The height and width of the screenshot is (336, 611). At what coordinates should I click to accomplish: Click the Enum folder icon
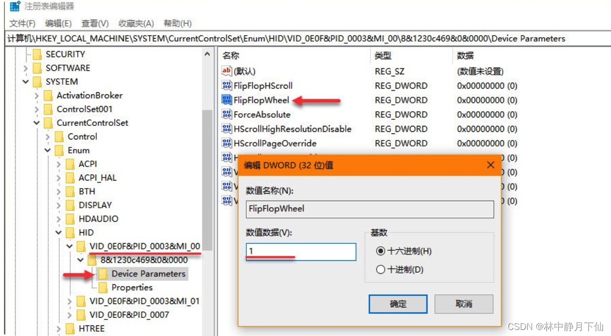pos(59,150)
